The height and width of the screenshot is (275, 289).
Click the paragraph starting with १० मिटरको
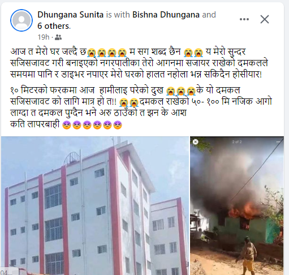(141, 107)
